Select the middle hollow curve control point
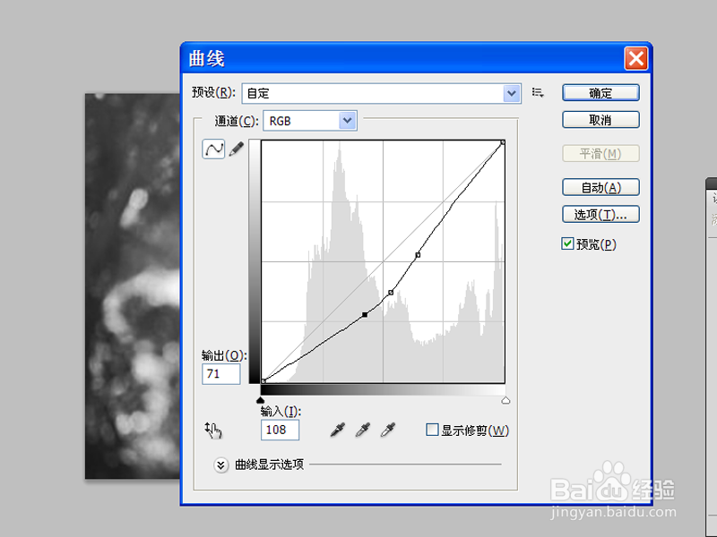This screenshot has height=537, width=717. (391, 293)
